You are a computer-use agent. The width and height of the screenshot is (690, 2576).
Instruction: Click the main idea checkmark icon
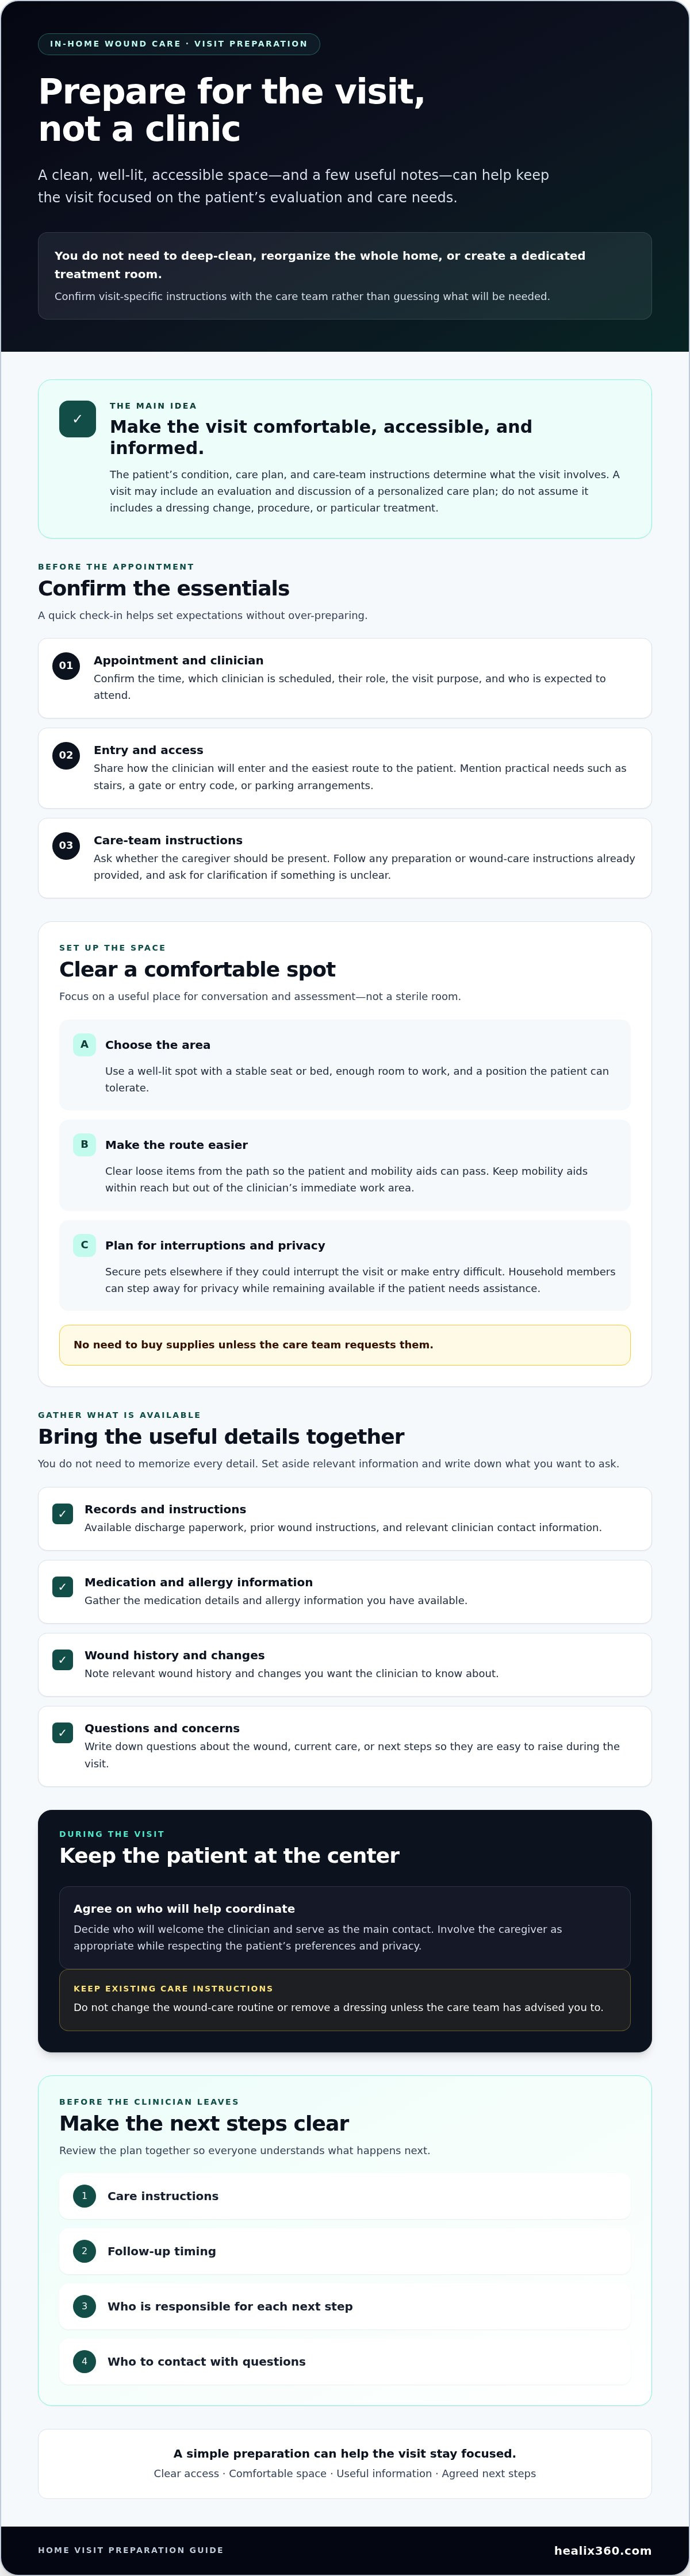click(77, 419)
